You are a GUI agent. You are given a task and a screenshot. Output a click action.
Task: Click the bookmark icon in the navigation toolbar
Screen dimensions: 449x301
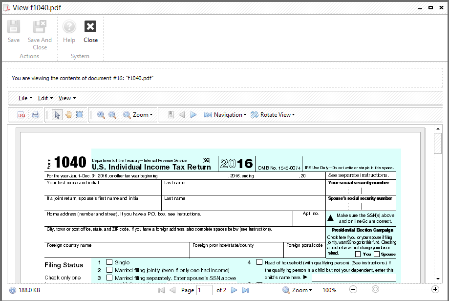(x=171, y=115)
